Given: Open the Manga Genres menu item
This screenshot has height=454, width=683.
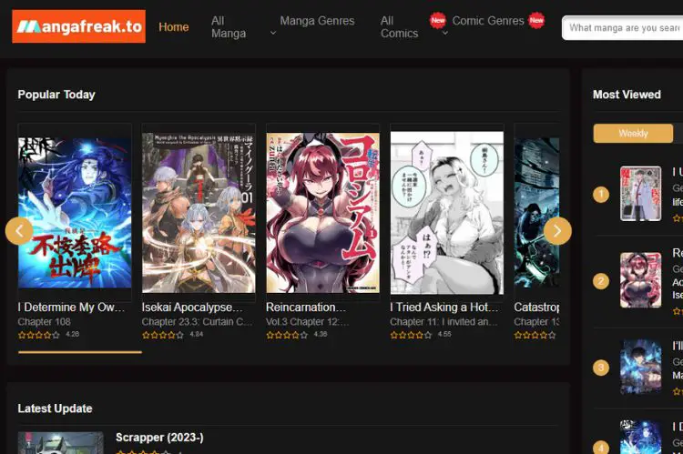Looking at the screenshot, I should (317, 21).
